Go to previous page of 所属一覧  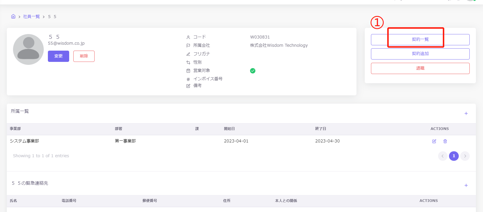[x=443, y=156]
